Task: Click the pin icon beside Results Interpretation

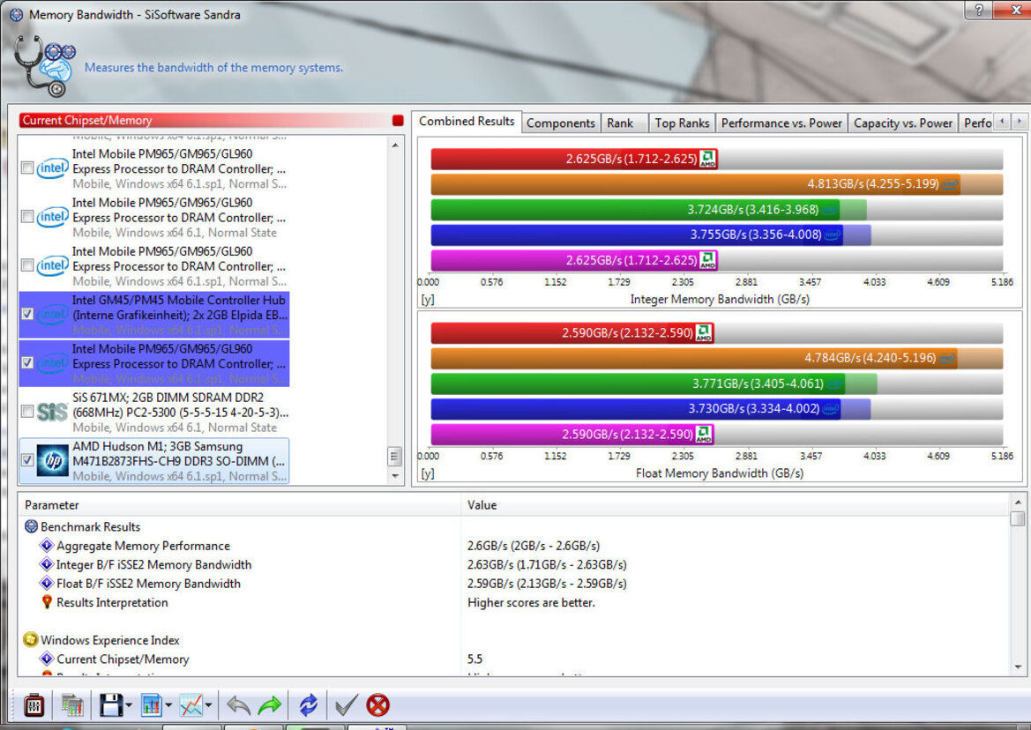Action: coord(47,602)
